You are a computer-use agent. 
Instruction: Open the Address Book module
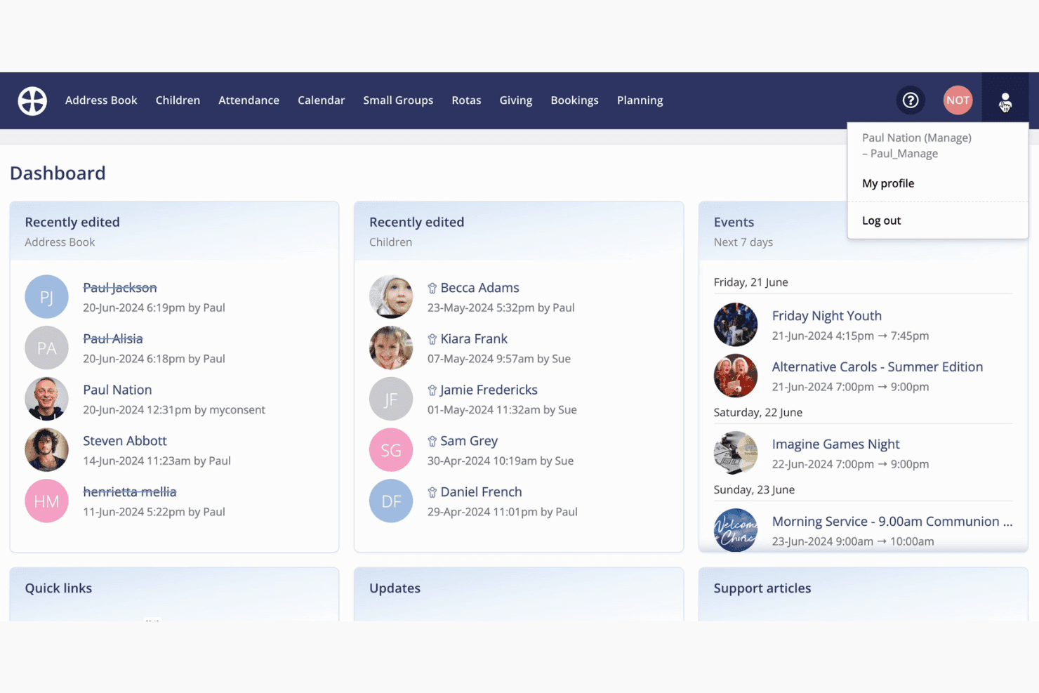click(101, 100)
